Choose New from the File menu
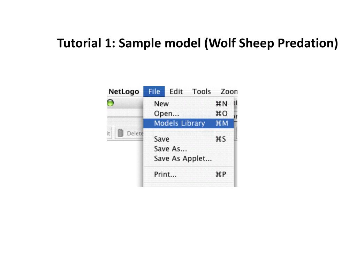Viewport: 357px width, 267px height. point(189,104)
